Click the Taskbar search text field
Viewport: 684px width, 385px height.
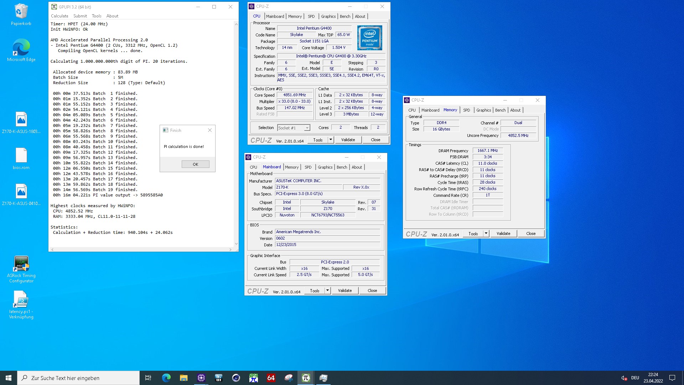(x=78, y=378)
